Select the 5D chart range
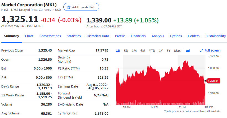Screen dimensions: 227x118 (126, 51)
